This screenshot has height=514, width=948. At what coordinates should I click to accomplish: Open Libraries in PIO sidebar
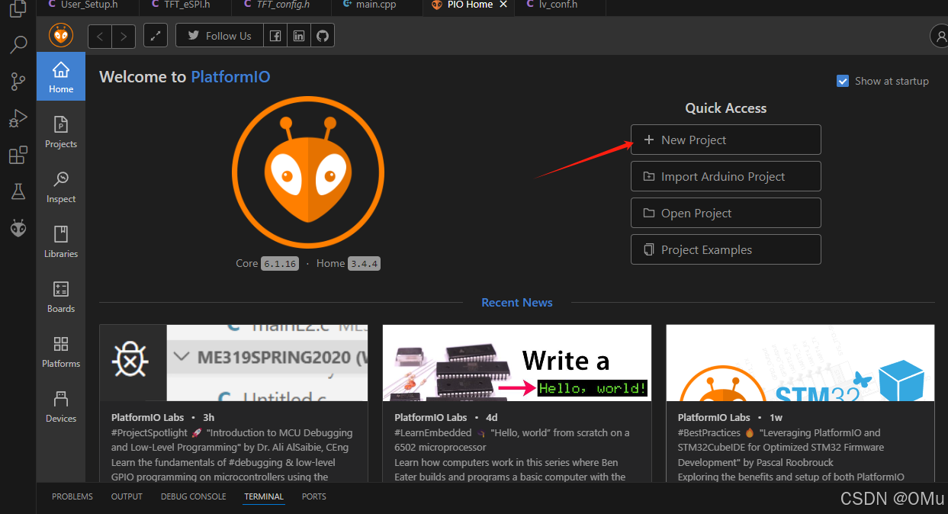(x=61, y=241)
